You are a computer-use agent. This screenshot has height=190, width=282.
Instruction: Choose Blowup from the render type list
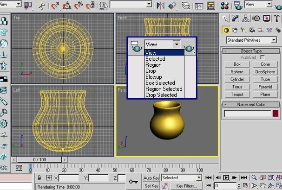pyautogui.click(x=152, y=77)
